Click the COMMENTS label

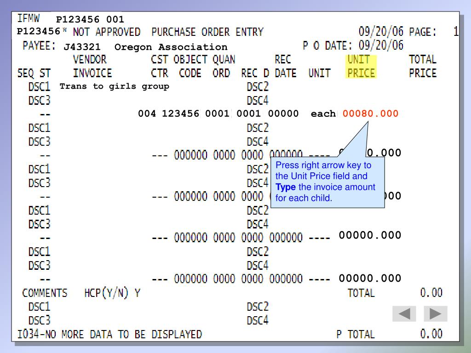coord(45,293)
